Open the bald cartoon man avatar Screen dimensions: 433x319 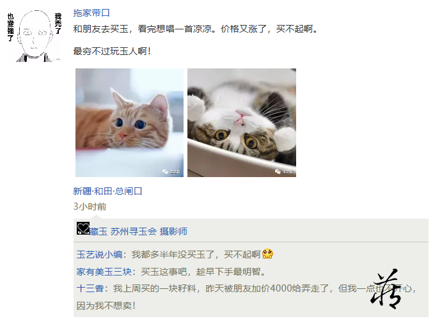tap(35, 36)
